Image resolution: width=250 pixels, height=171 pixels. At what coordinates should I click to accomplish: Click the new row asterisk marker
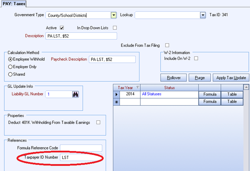[x=116, y=102]
